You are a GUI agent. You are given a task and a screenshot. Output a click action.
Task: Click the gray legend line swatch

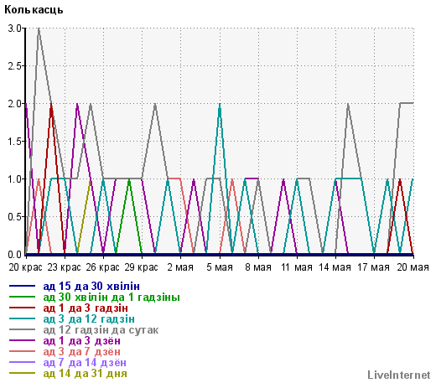(22, 329)
